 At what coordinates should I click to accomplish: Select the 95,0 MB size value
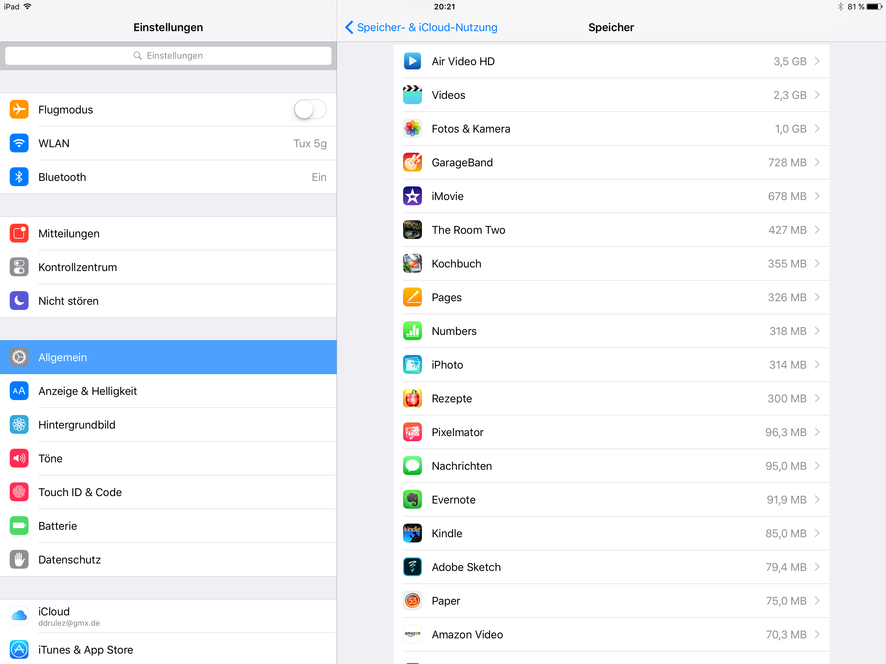(x=786, y=466)
